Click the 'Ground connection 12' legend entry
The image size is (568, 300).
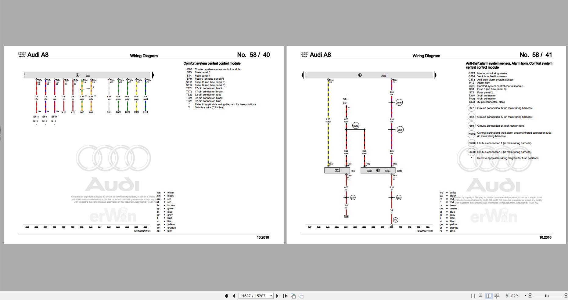(x=505, y=108)
